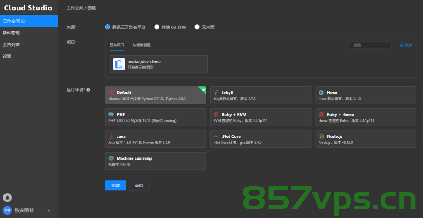Click the Ubuntu icon on Default card
423x218 pixels.
pos(111,92)
